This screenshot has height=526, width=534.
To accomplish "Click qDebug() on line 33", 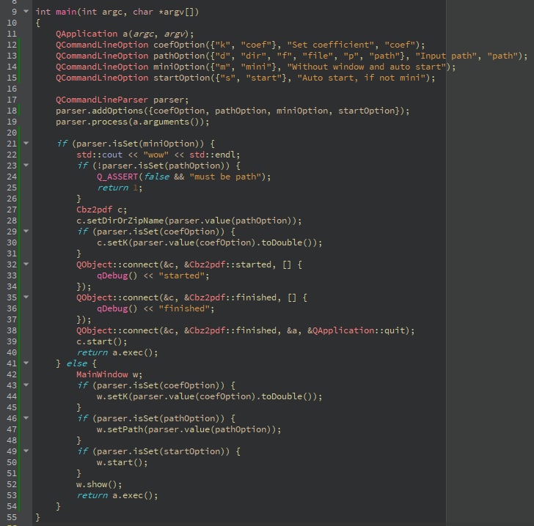I will (x=117, y=275).
